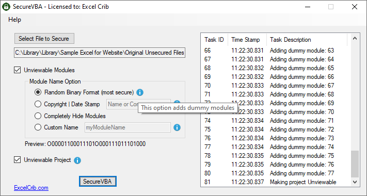Click the file path input field
Viewport: 367px width, 196px height.
tap(100, 53)
